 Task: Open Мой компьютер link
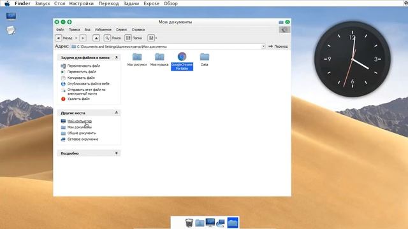pos(79,121)
